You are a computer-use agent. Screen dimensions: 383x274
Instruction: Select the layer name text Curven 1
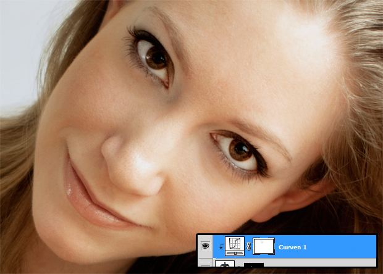pos(292,247)
